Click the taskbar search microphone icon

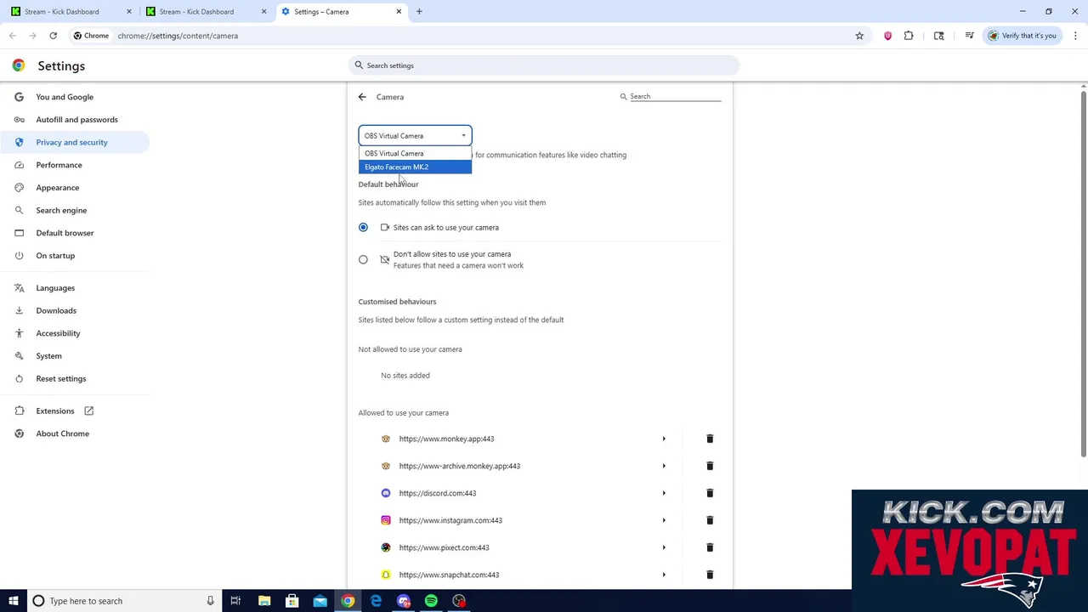click(210, 601)
